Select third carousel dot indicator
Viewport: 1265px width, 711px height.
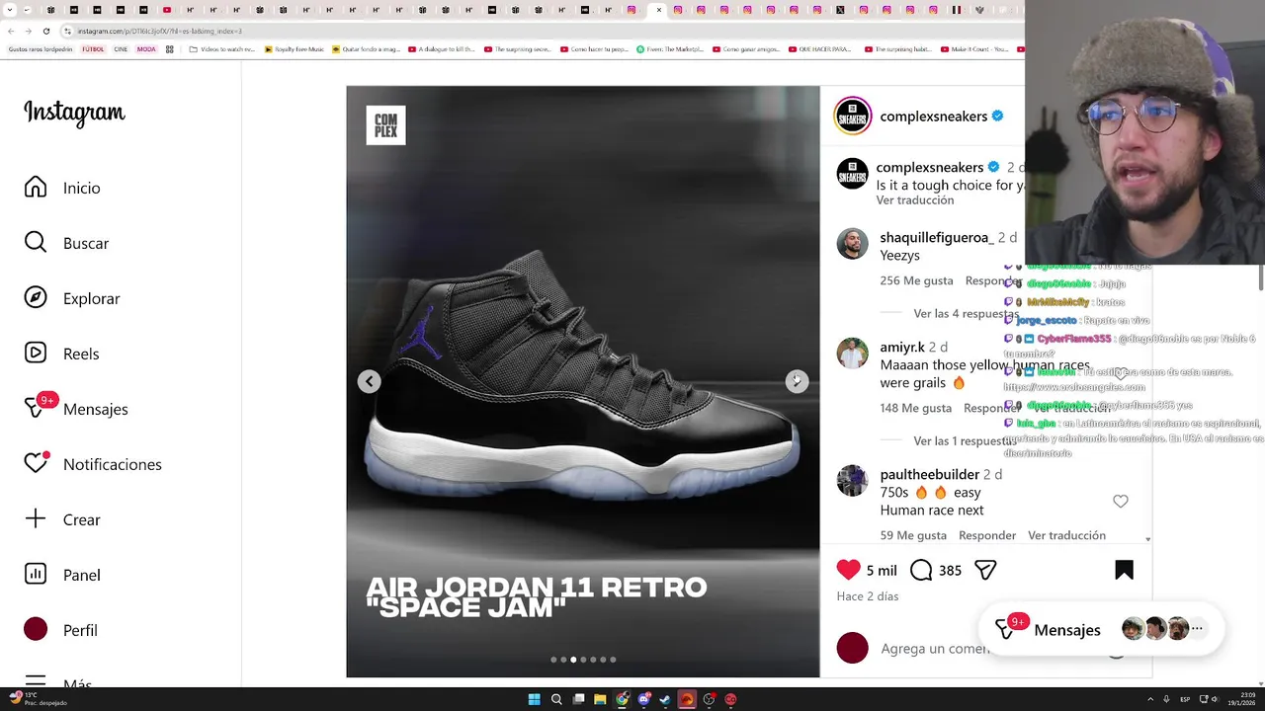(573, 660)
